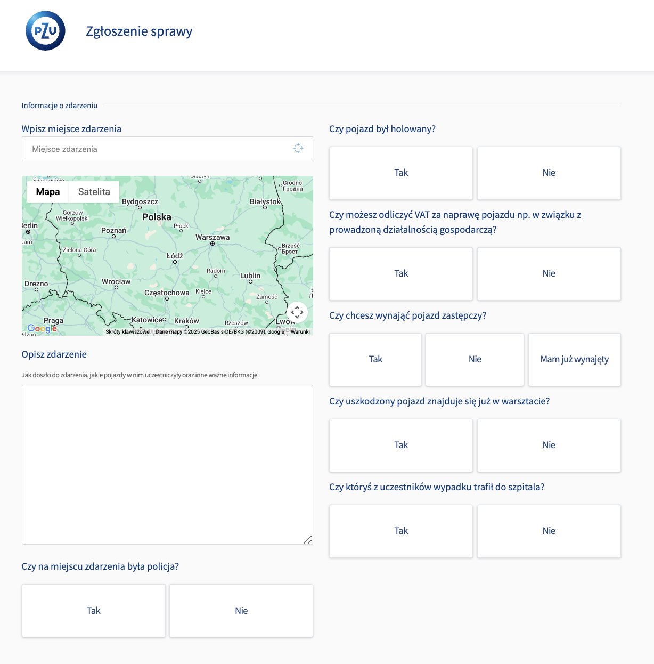Click the Warszawa marker on map

212,244
